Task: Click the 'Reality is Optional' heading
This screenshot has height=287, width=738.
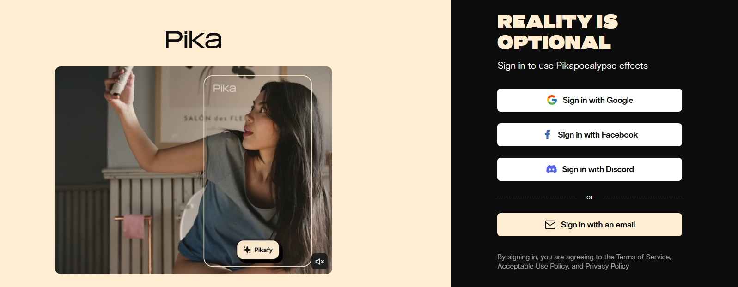Action: click(x=558, y=32)
